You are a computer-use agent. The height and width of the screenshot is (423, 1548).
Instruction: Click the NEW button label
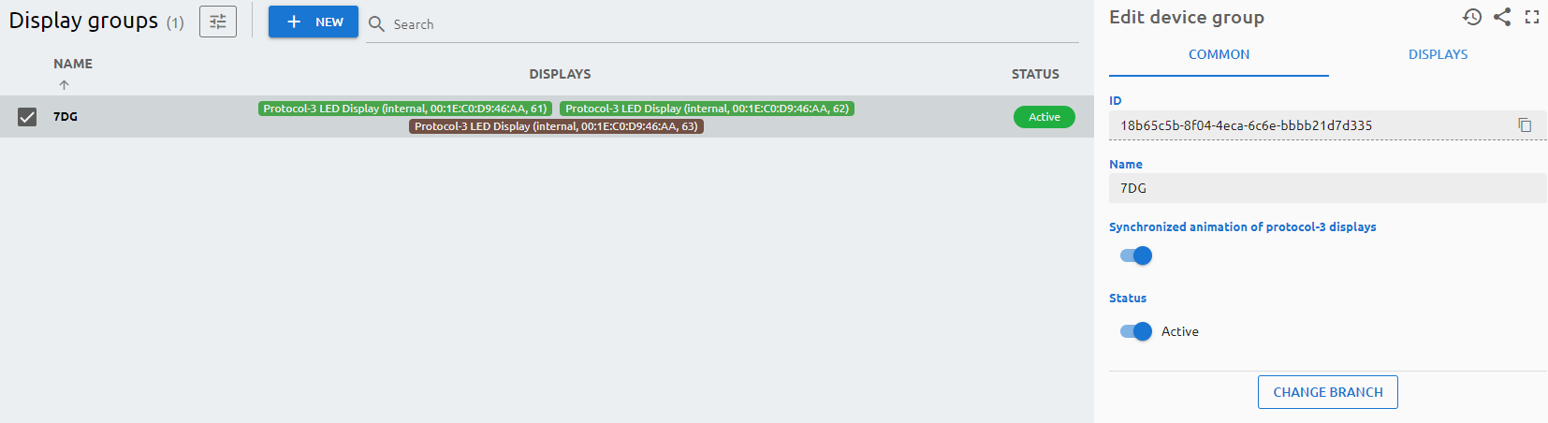(329, 22)
